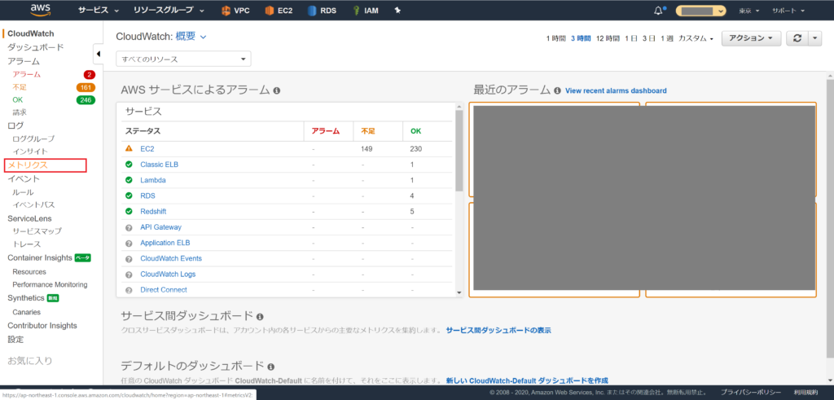
Task: Collapse the left navigation panel arrow
Action: [x=99, y=54]
